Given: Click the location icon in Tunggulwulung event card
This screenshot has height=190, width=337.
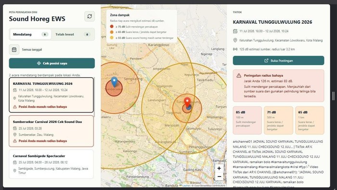Looking at the screenshot, I should tap(15, 98).
